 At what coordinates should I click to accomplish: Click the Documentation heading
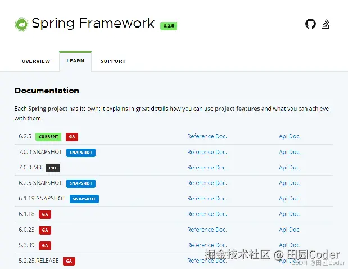(x=47, y=91)
